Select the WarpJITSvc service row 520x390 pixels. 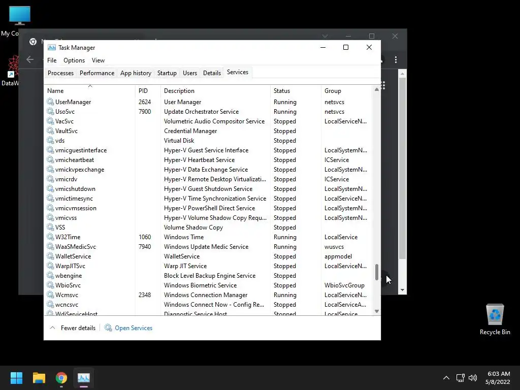(x=209, y=266)
